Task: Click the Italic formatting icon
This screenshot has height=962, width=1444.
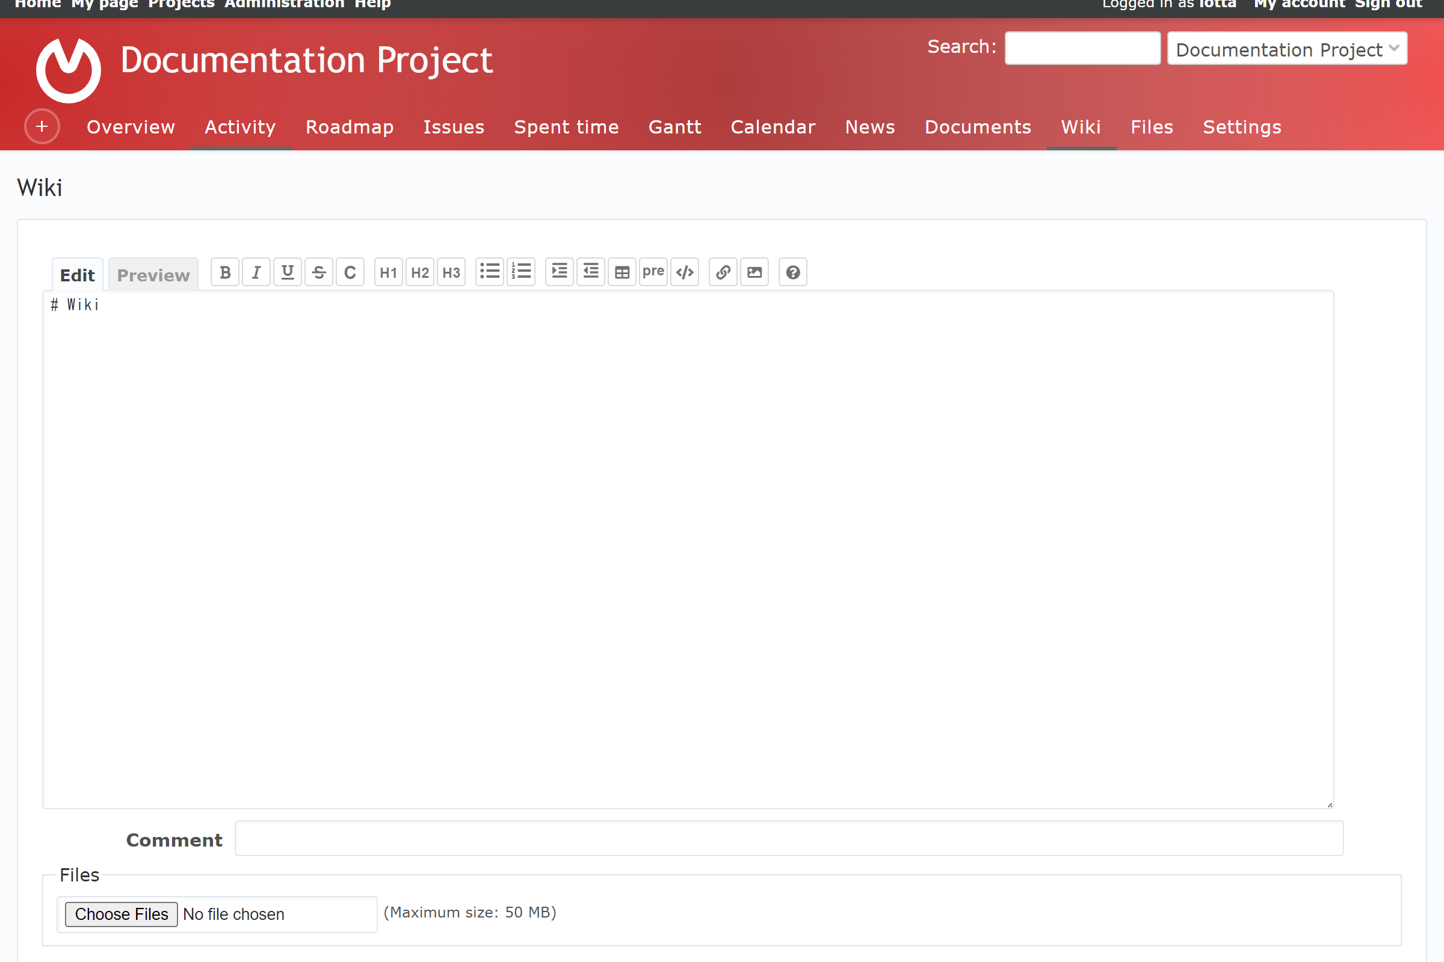Action: [256, 272]
